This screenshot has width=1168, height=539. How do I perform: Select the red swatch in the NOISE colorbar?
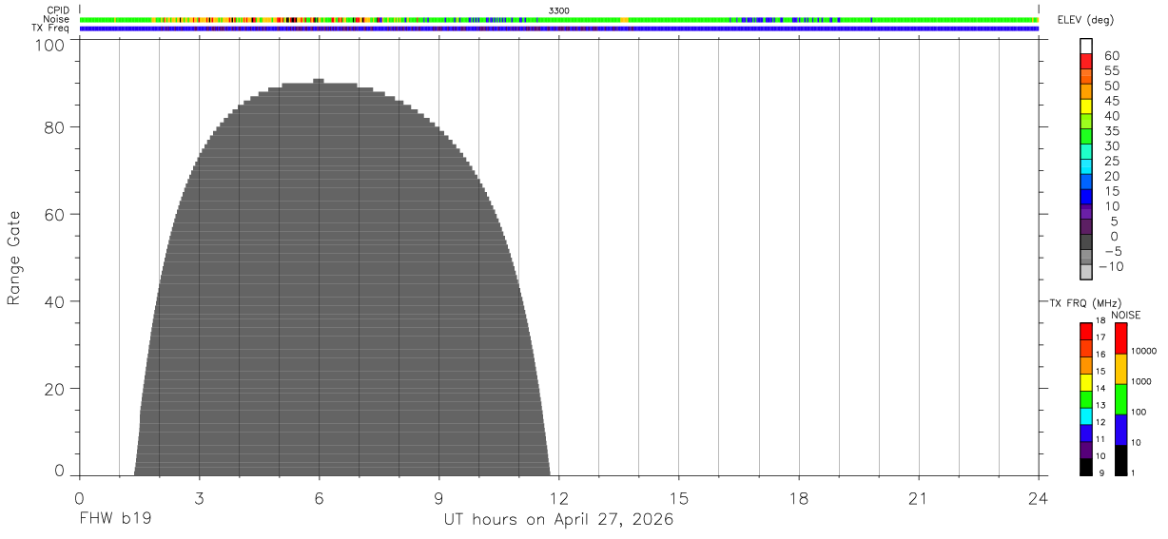(x=1120, y=338)
